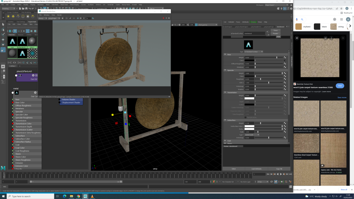Click the white Transmission Color swatch
This screenshot has height=199, width=354.
pyautogui.click(x=249, y=98)
